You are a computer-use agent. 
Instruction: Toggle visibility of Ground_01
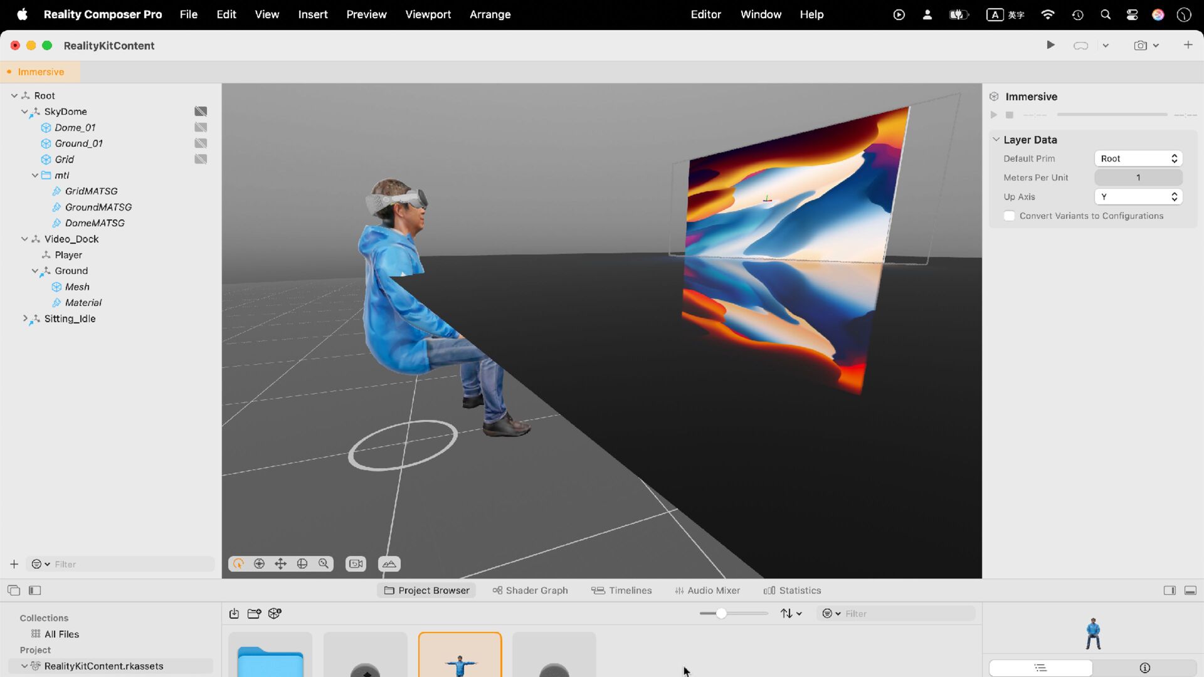(x=201, y=144)
